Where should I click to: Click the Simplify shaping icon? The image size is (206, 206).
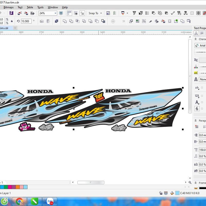click(84, 21)
